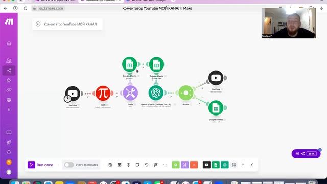Click Run once button
Screen dimensions: 327x184
tap(40, 165)
